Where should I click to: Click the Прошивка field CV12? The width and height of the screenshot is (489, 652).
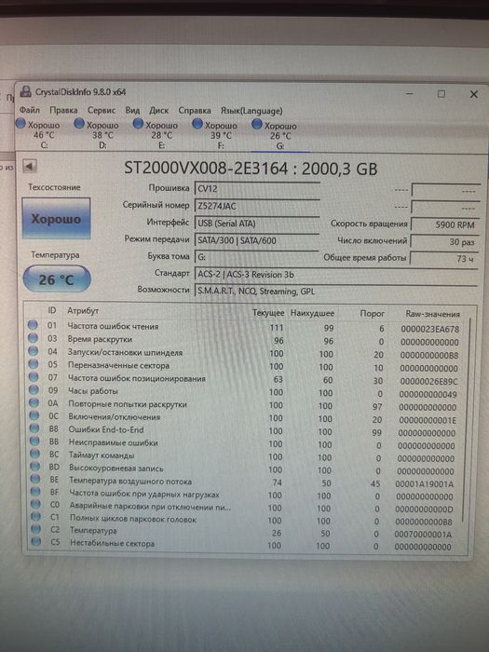(x=256, y=188)
